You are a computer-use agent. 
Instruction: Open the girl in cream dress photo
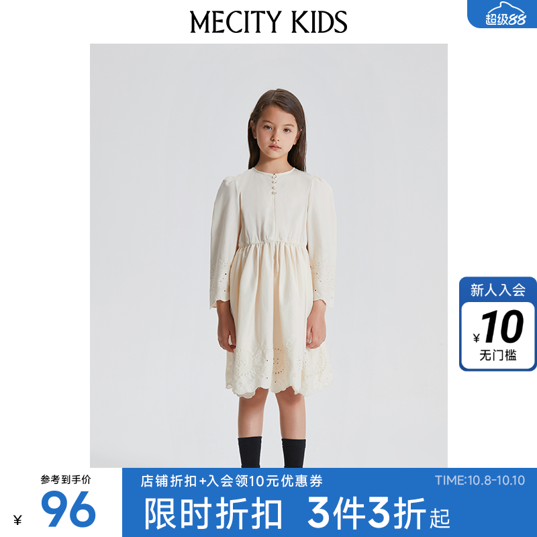tap(268, 256)
